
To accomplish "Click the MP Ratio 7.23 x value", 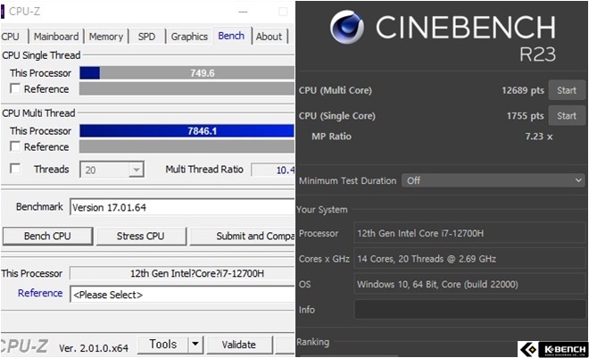I will click(539, 137).
